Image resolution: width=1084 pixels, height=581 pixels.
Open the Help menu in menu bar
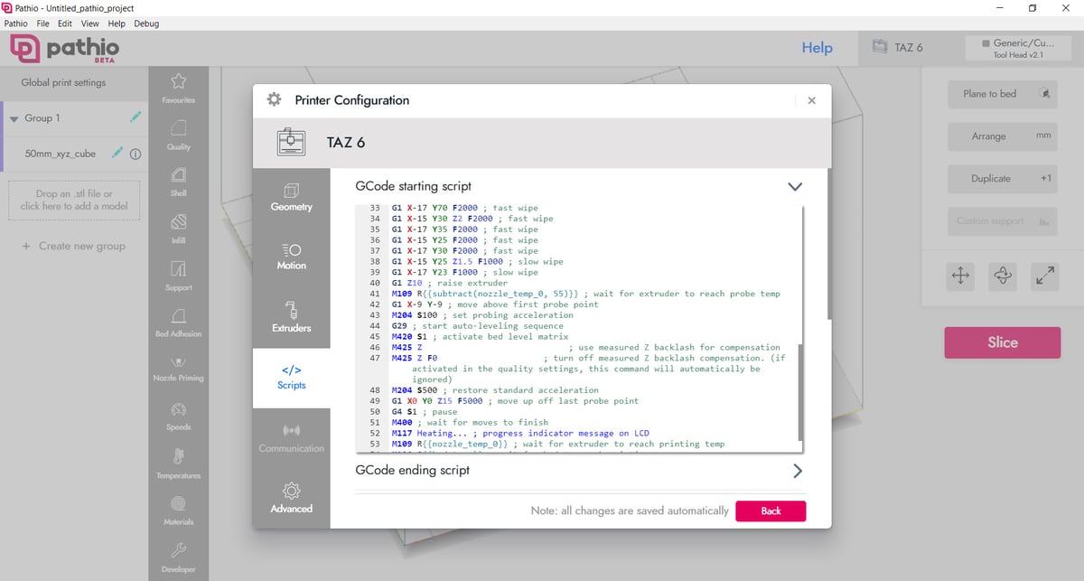pos(117,23)
